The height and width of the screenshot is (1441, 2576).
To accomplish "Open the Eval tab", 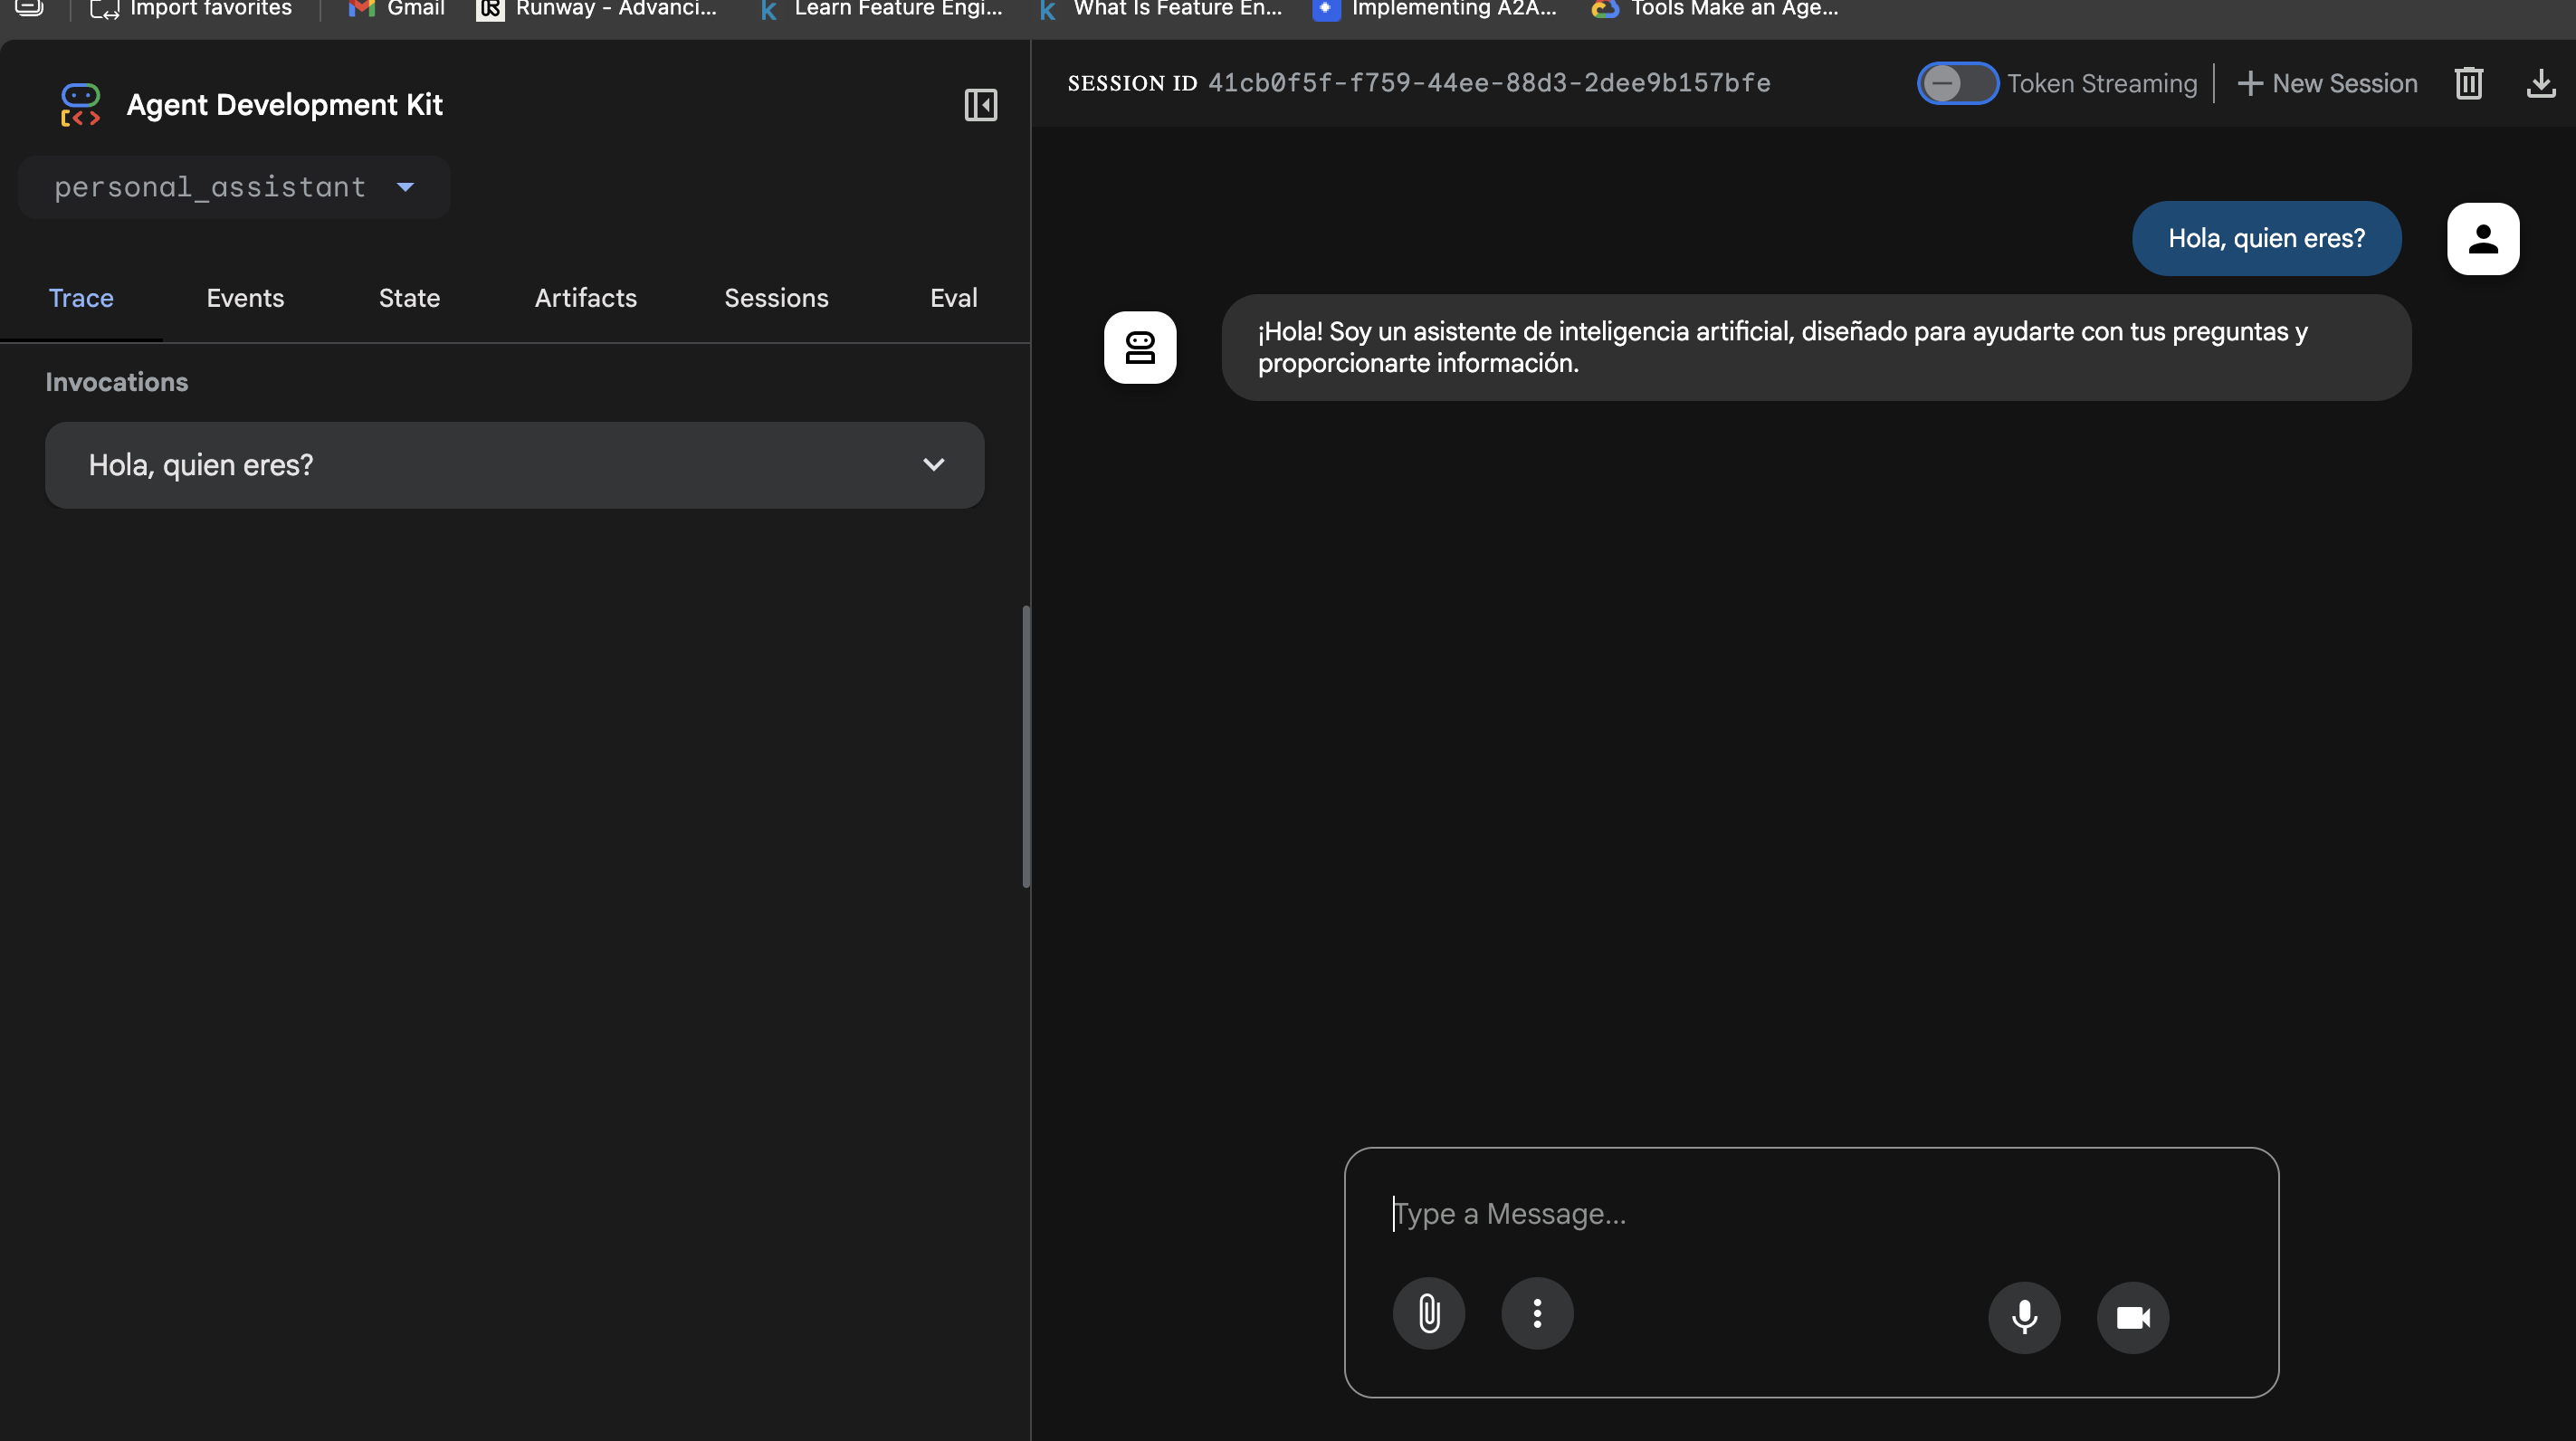I will (953, 298).
